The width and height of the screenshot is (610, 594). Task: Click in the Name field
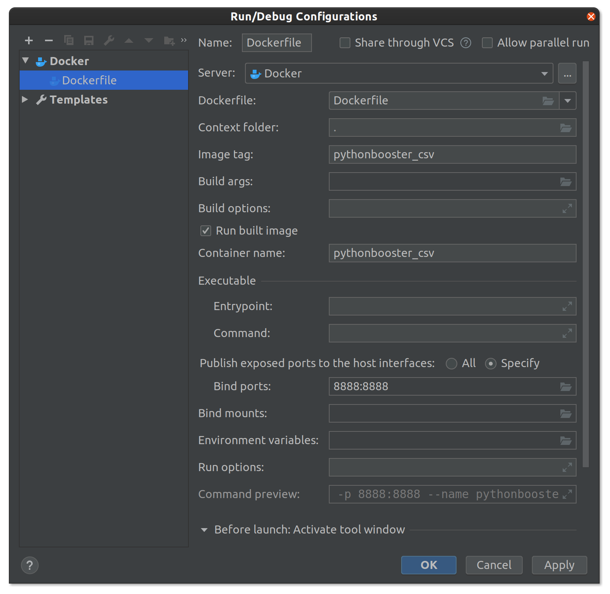[x=277, y=43]
